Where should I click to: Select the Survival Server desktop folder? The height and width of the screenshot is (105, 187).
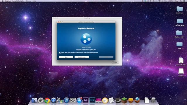[180, 22]
